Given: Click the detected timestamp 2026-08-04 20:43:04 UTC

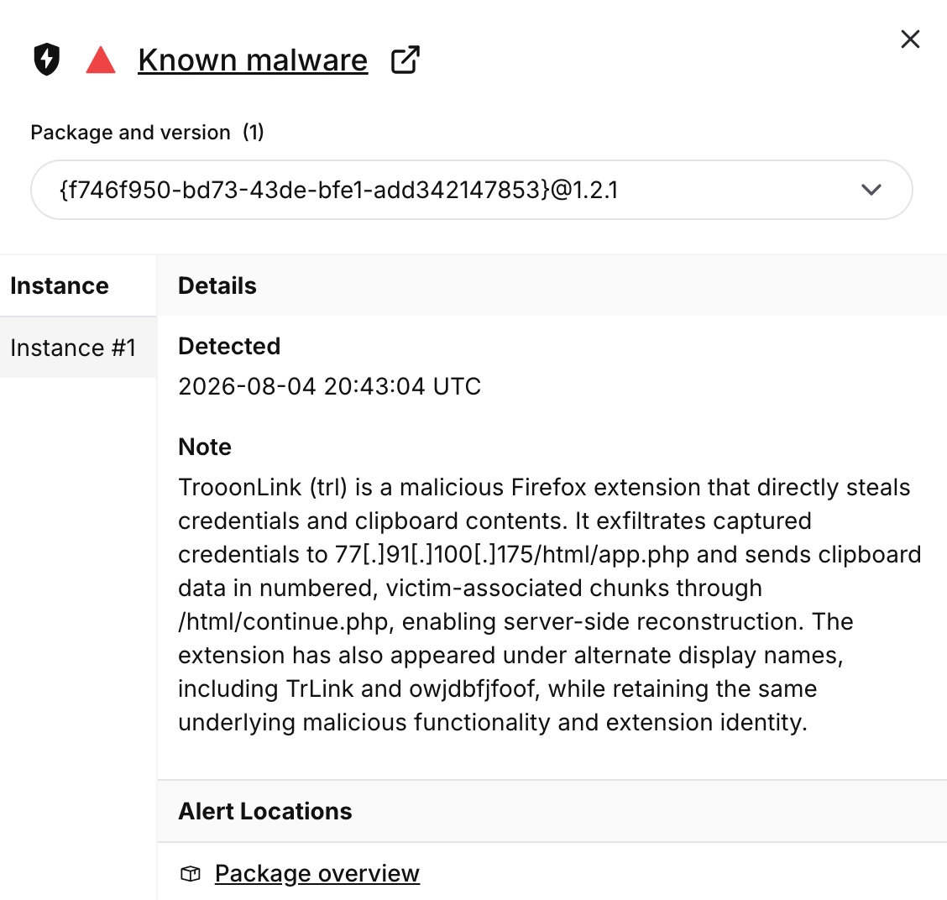Looking at the screenshot, I should tap(330, 386).
